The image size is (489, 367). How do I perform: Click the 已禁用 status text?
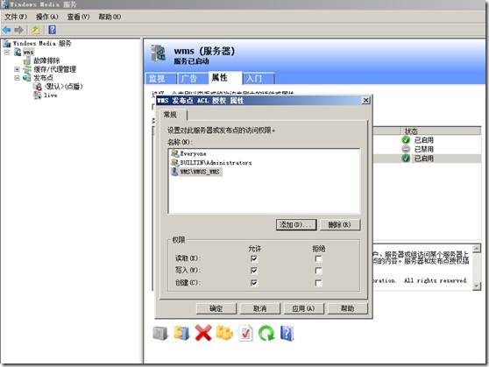tap(423, 149)
